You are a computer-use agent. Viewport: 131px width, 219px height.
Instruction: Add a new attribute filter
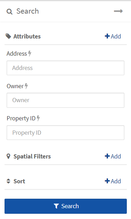(x=113, y=36)
